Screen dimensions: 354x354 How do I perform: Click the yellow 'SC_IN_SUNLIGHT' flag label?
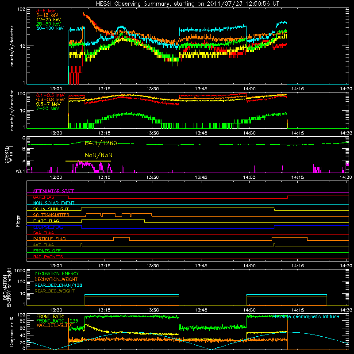(x=51, y=209)
